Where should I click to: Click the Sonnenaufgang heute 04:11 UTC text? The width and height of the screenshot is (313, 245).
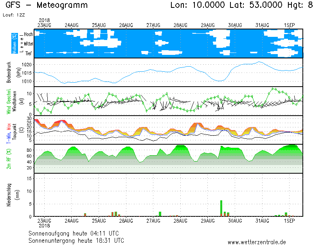[76, 233]
